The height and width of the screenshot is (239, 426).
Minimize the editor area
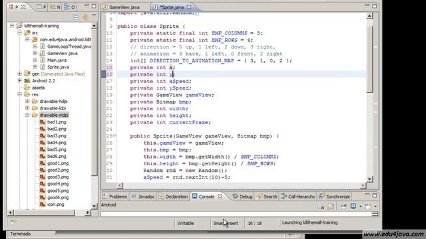point(367,6)
